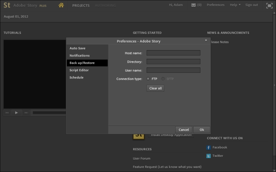Expand the Help dropdown menu

click(x=235, y=5)
